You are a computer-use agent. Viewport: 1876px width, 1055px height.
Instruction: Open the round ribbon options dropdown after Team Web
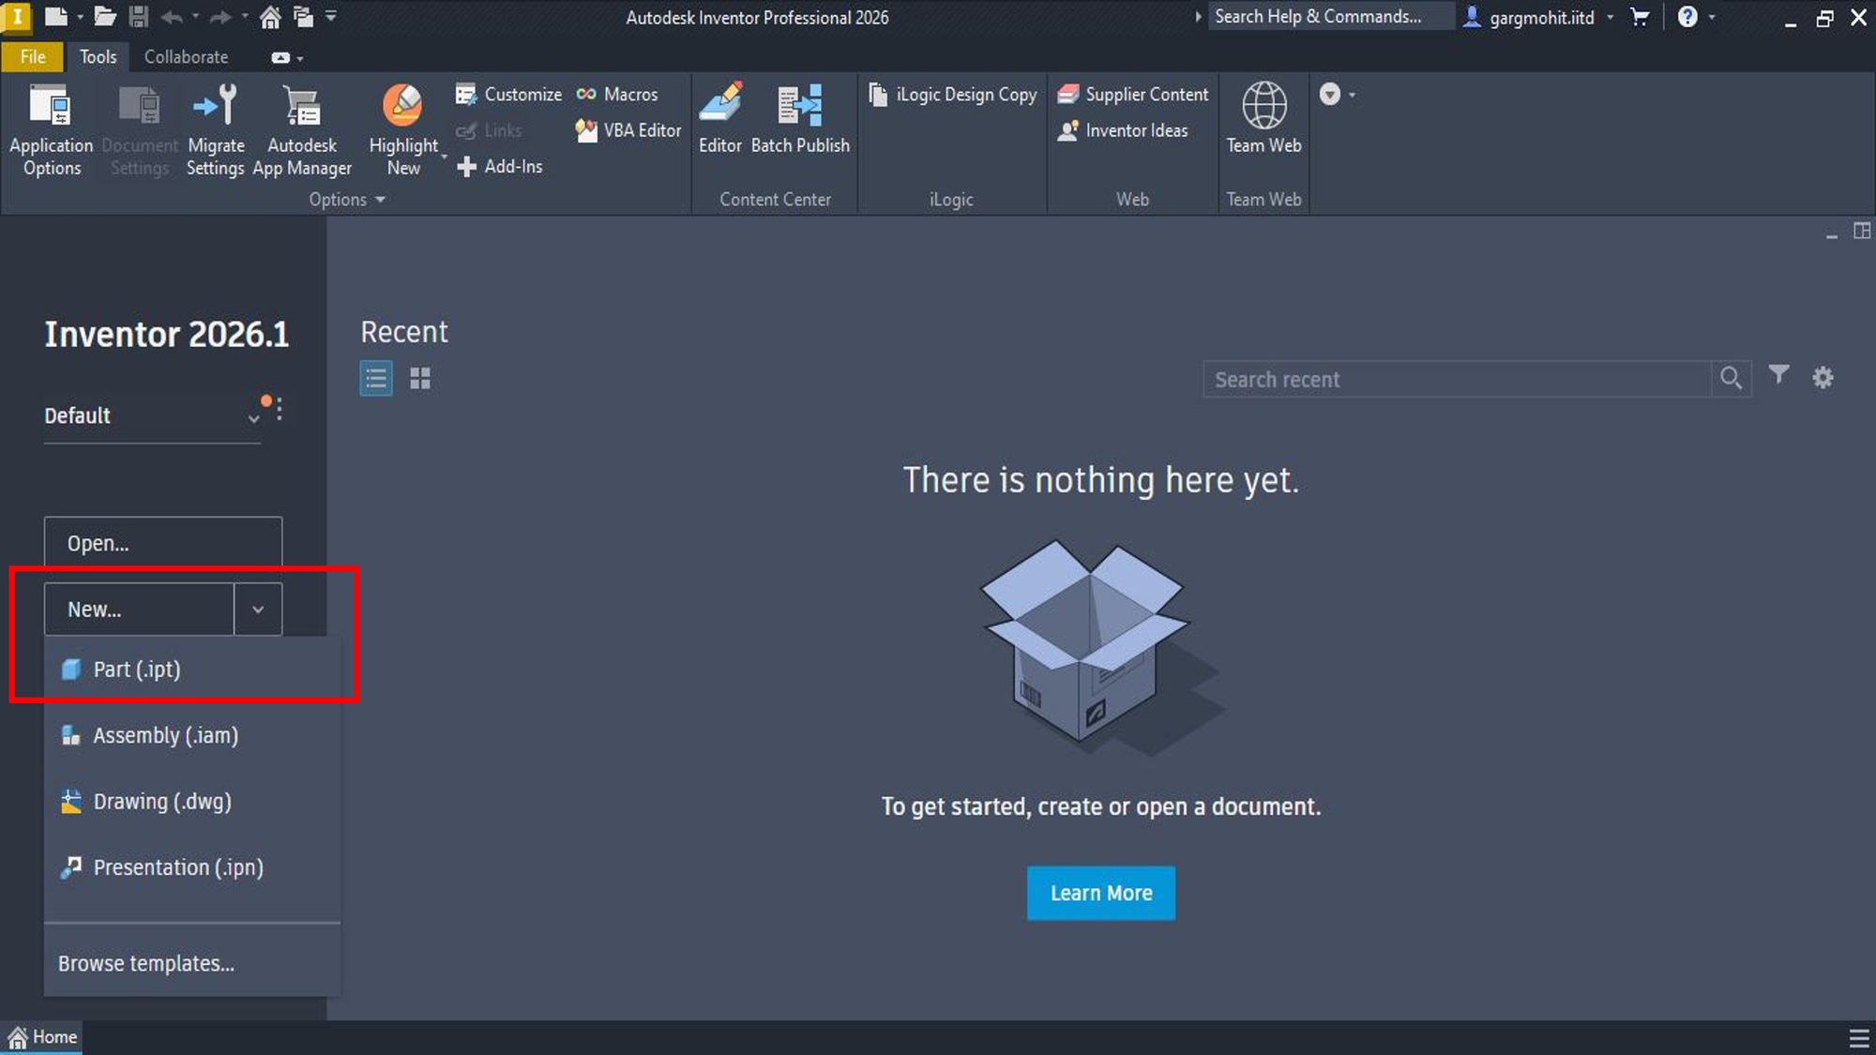coord(1337,94)
